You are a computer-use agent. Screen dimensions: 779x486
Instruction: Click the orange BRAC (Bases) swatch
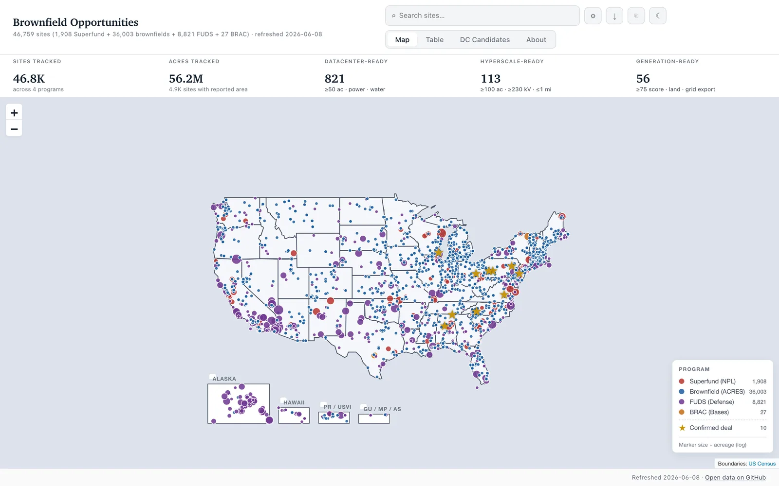coord(682,412)
